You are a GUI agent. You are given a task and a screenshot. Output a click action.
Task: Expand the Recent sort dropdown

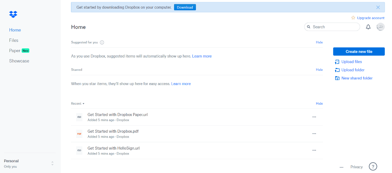[x=77, y=104]
